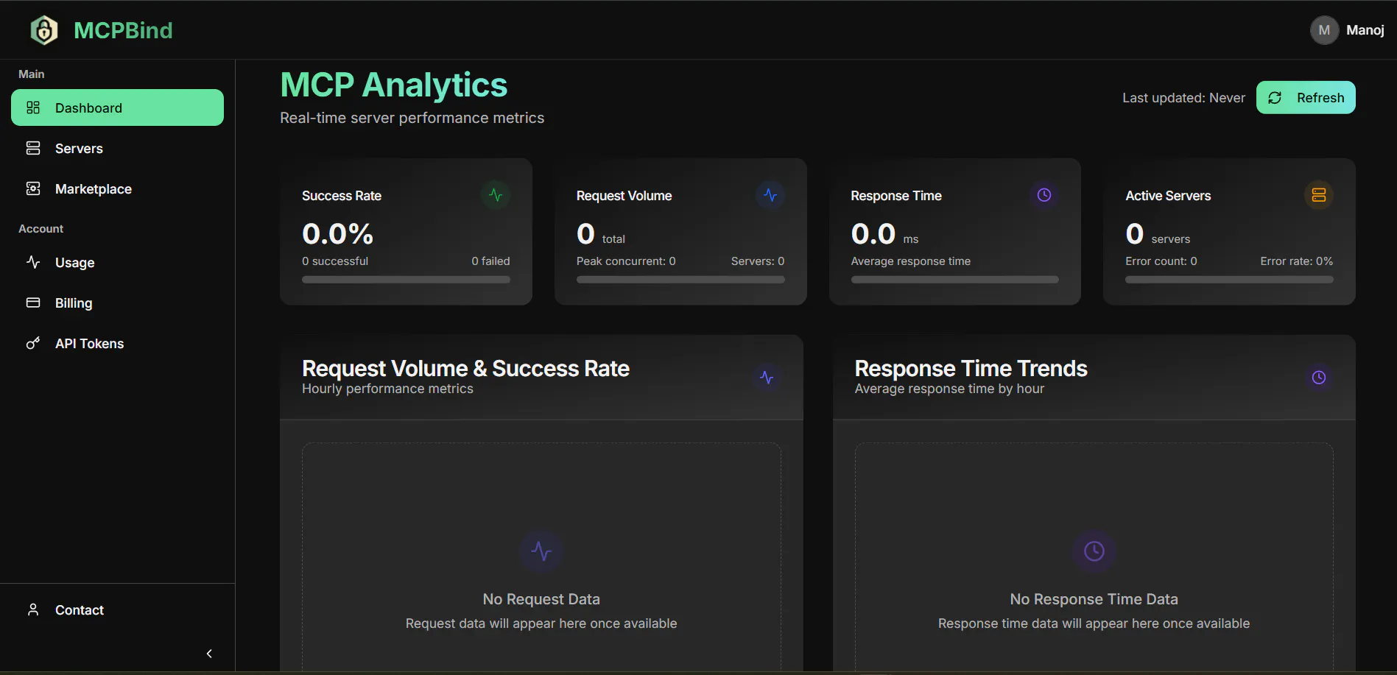Click the 'Average response time' label
1397x675 pixels.
pos(911,261)
